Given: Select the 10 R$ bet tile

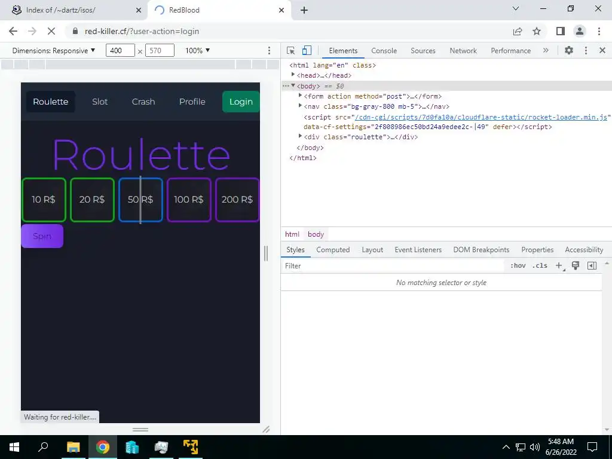Looking at the screenshot, I should 44,200.
